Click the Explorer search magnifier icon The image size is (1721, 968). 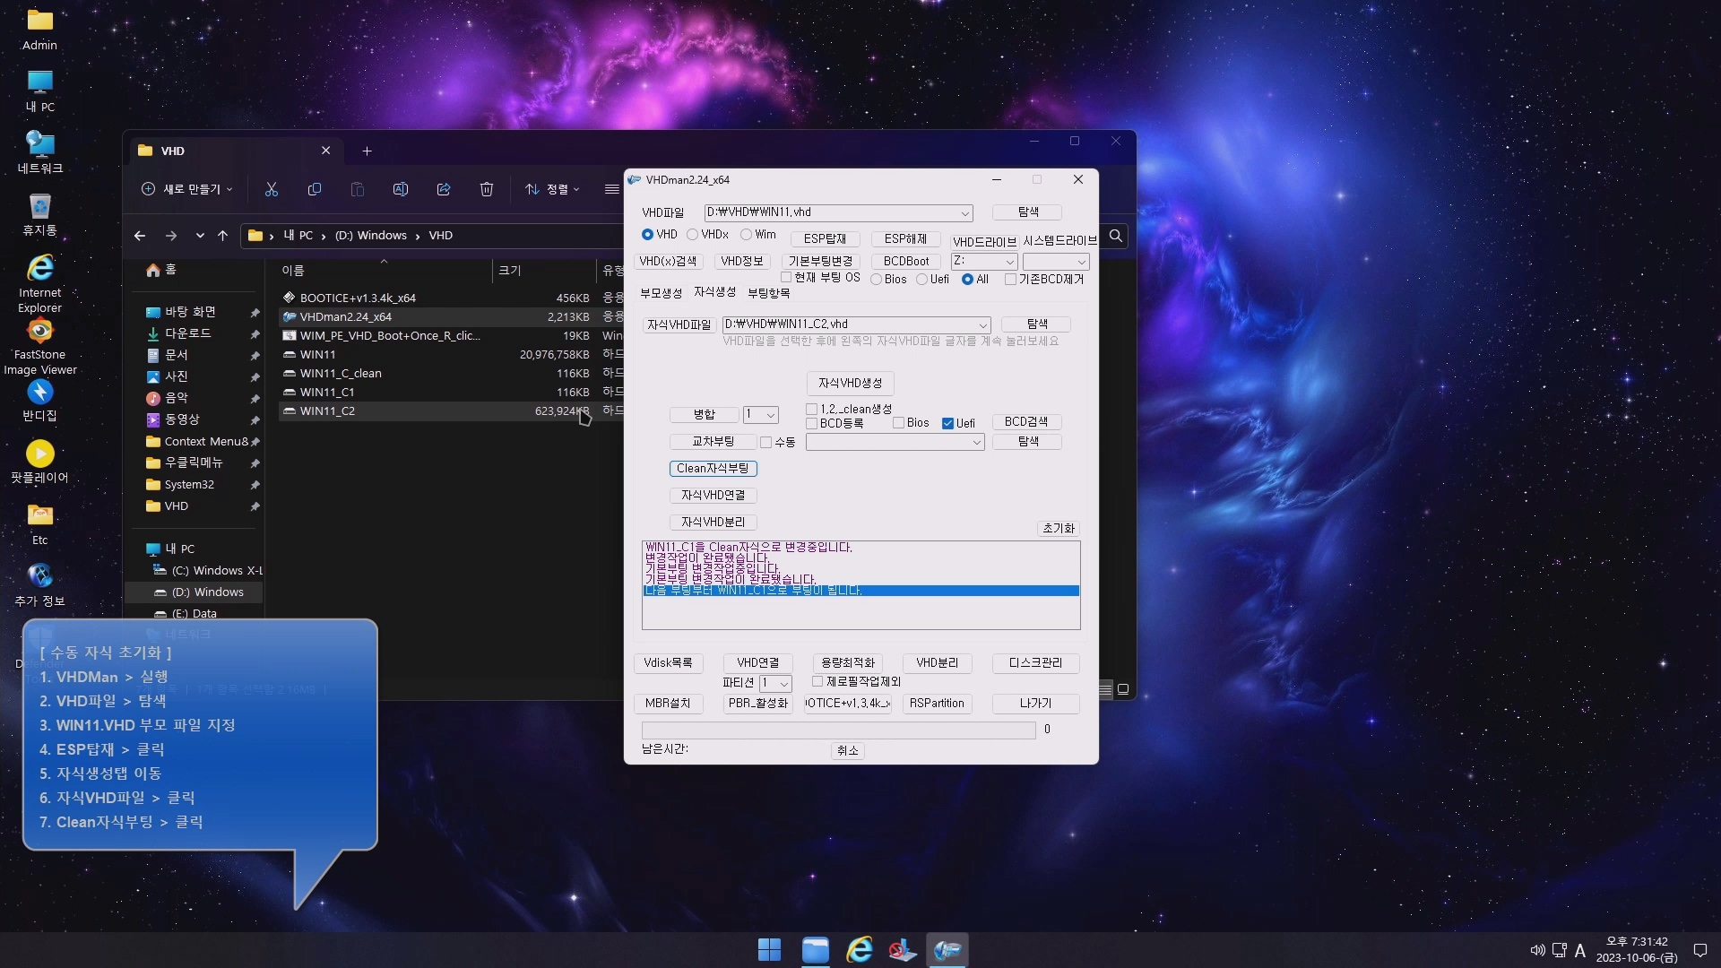(1116, 236)
